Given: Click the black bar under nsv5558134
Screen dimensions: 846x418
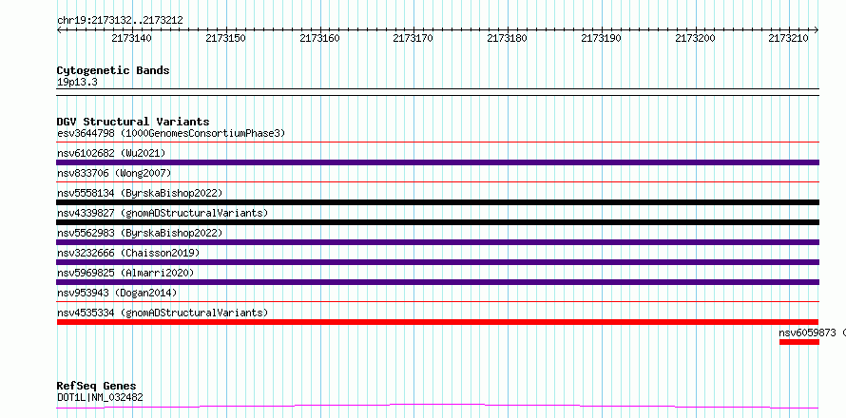Looking at the screenshot, I should [x=437, y=202].
